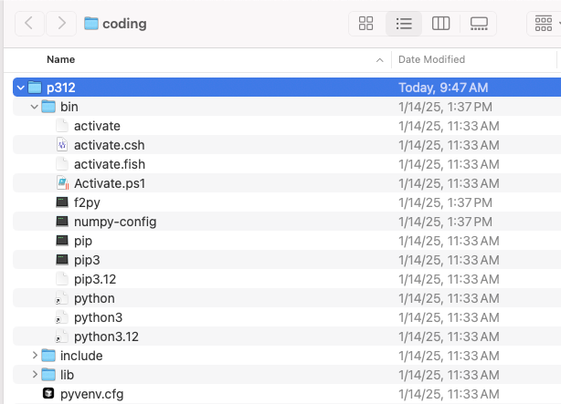Switch to icon grid view
The width and height of the screenshot is (561, 404).
click(x=366, y=24)
